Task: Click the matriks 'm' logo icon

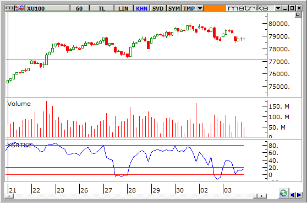Action: (9, 8)
